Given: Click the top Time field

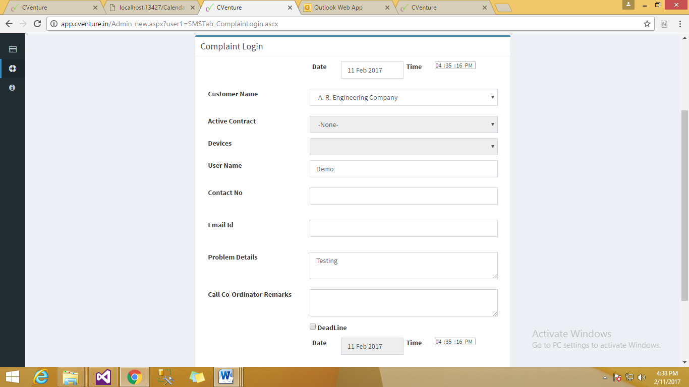Looking at the screenshot, I should click(455, 66).
